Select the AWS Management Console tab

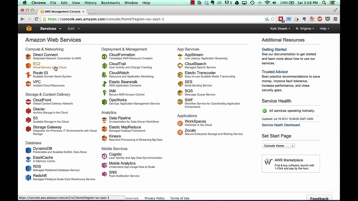(x=62, y=11)
